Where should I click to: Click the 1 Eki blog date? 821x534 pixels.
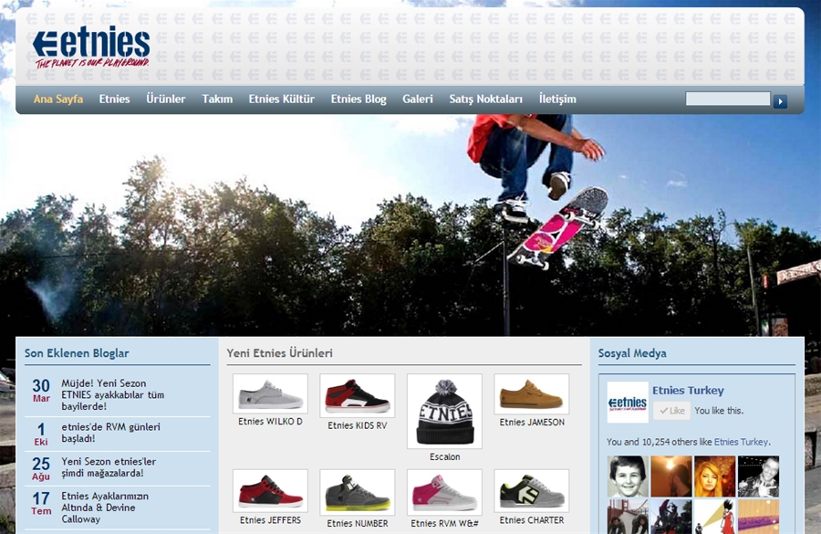(41, 435)
